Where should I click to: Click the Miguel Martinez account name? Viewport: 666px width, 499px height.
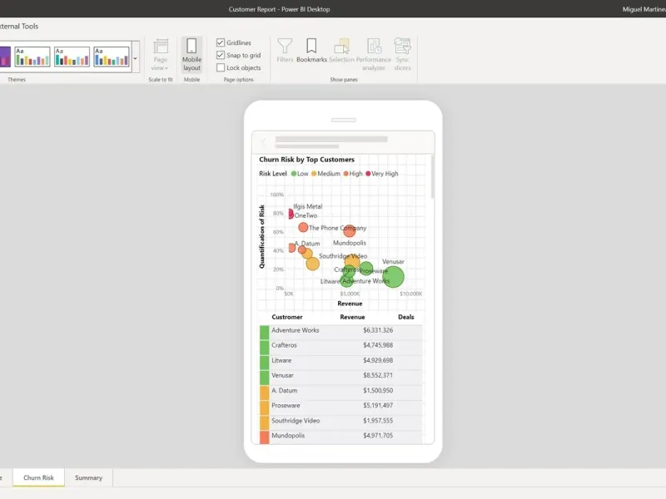(644, 9)
